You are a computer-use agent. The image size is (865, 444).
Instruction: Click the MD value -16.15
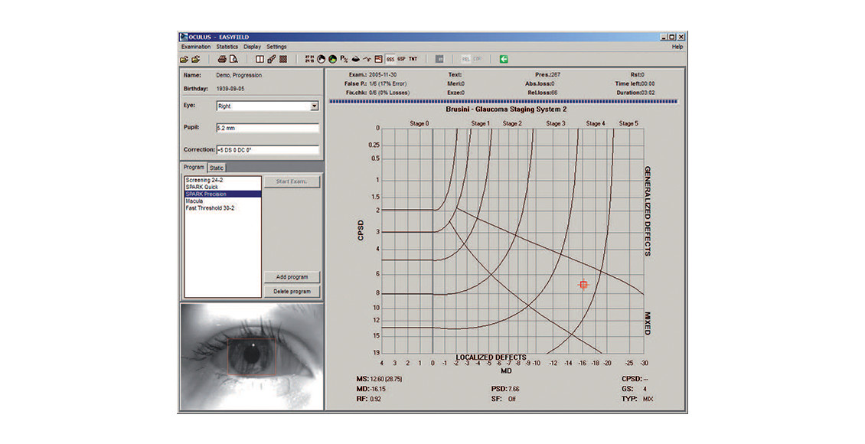(x=378, y=389)
